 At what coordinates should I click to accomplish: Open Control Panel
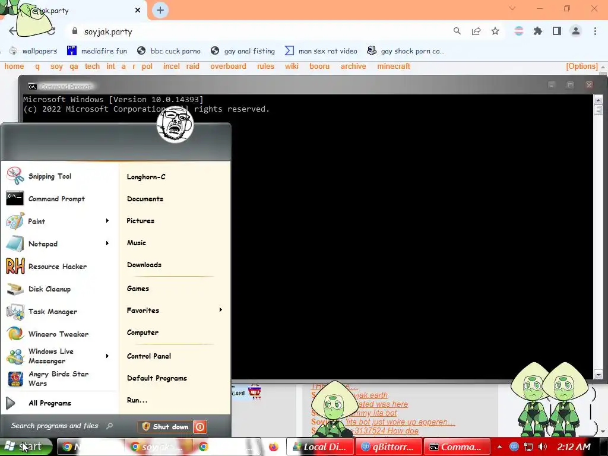click(149, 356)
